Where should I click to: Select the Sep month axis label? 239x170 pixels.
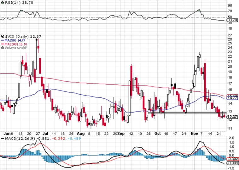coord(121,134)
